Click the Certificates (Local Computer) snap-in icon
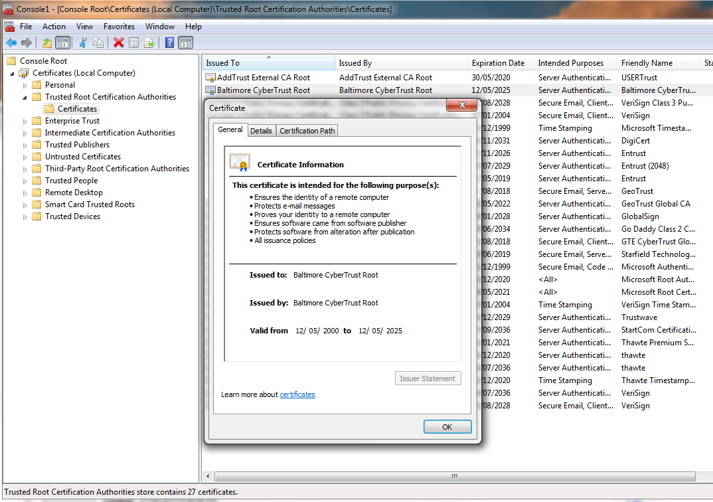Viewport: 713px width, 502px height. point(24,73)
